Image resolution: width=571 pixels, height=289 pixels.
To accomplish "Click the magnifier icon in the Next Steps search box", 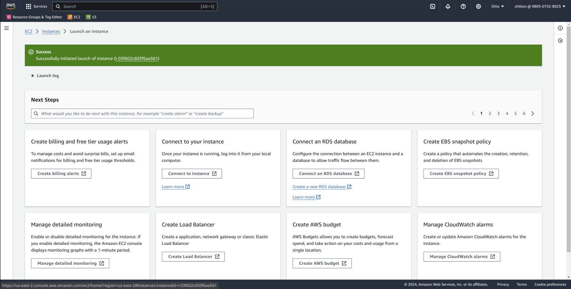I will pyautogui.click(x=36, y=114).
